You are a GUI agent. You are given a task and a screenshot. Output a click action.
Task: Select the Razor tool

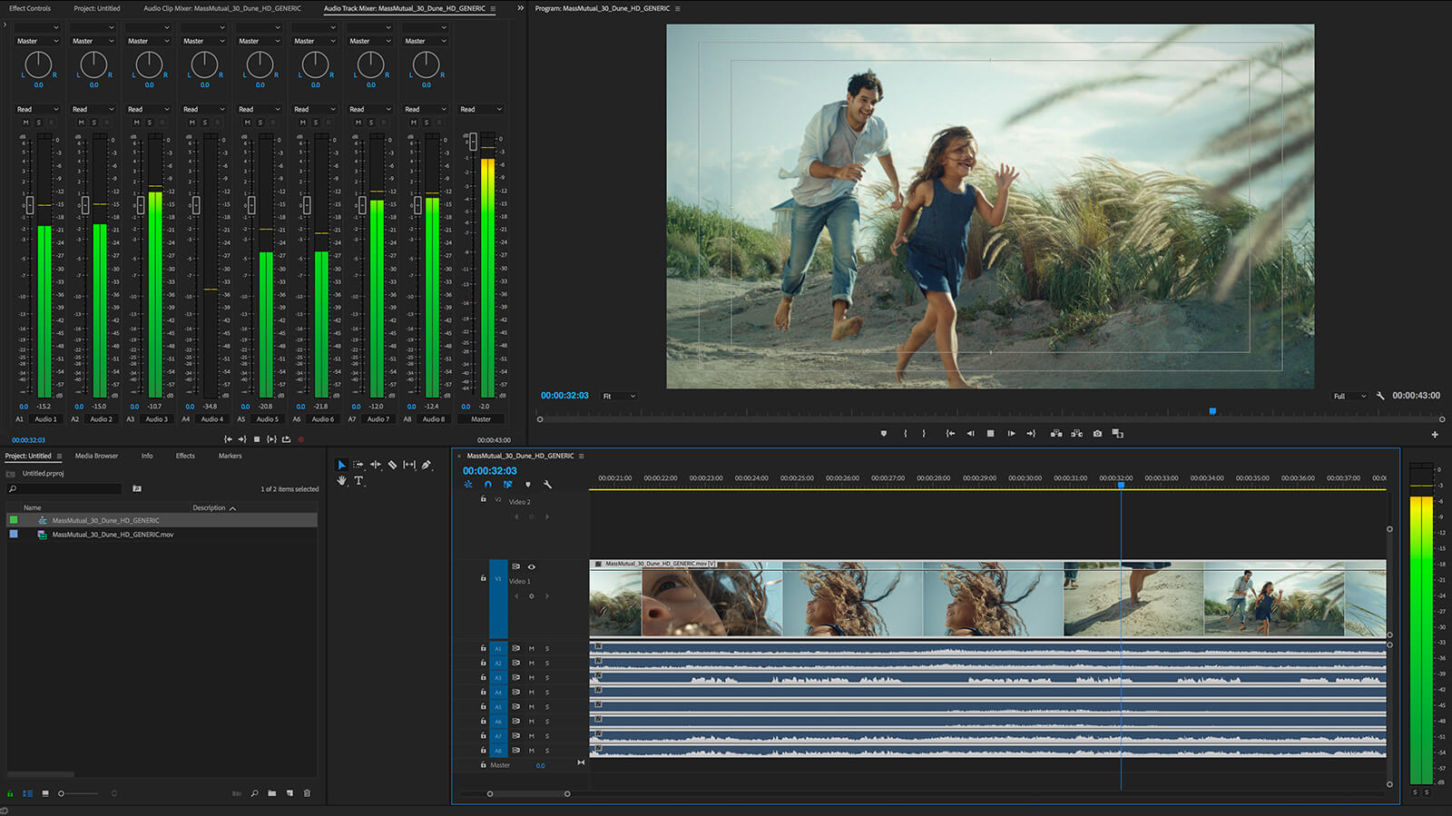click(x=393, y=465)
